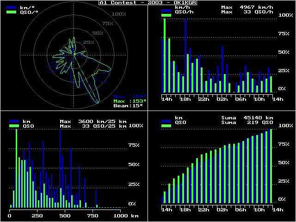This screenshot has width=296, height=222.
Task: Click 22h axis label in cumulative chart
Action: click(204, 210)
